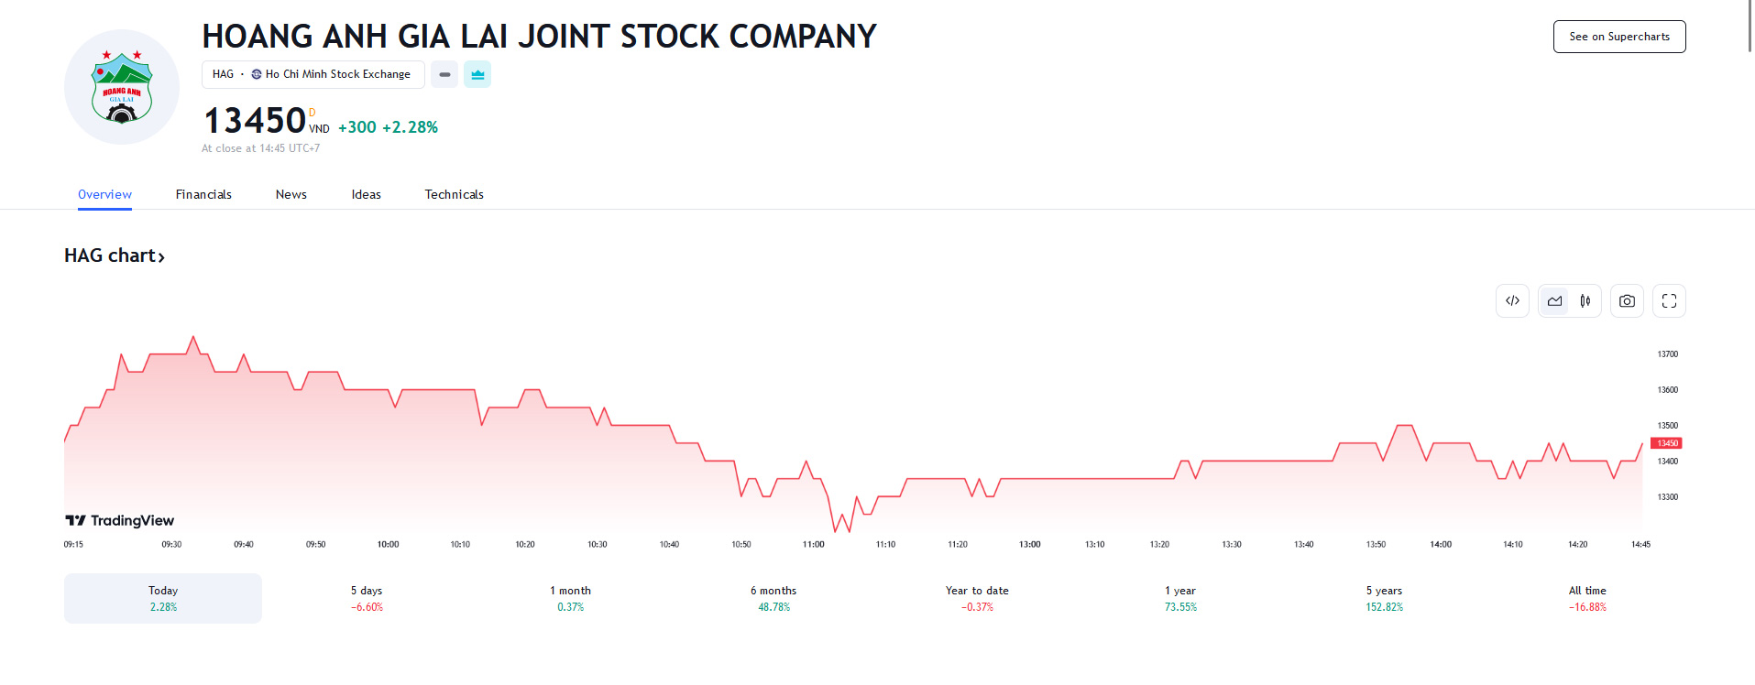Open the Financials tab
The width and height of the screenshot is (1755, 685).
coord(203,194)
